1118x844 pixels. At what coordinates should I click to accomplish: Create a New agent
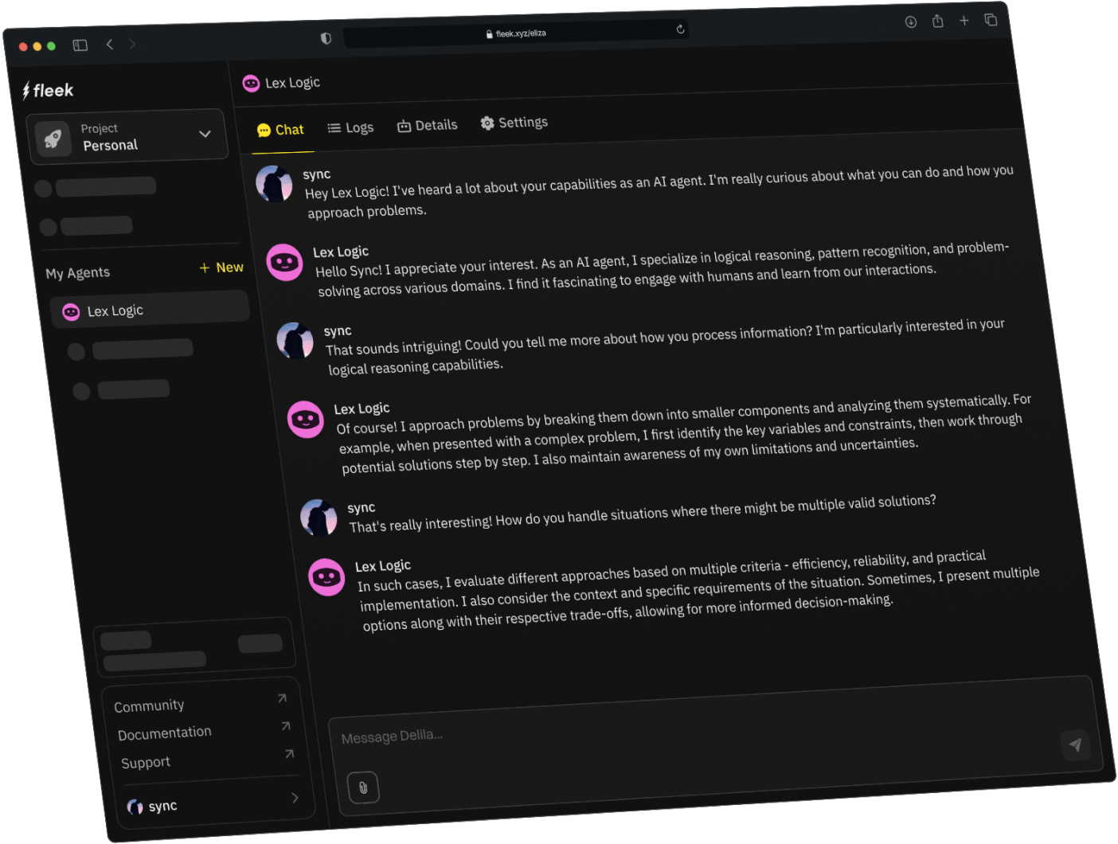coord(221,268)
